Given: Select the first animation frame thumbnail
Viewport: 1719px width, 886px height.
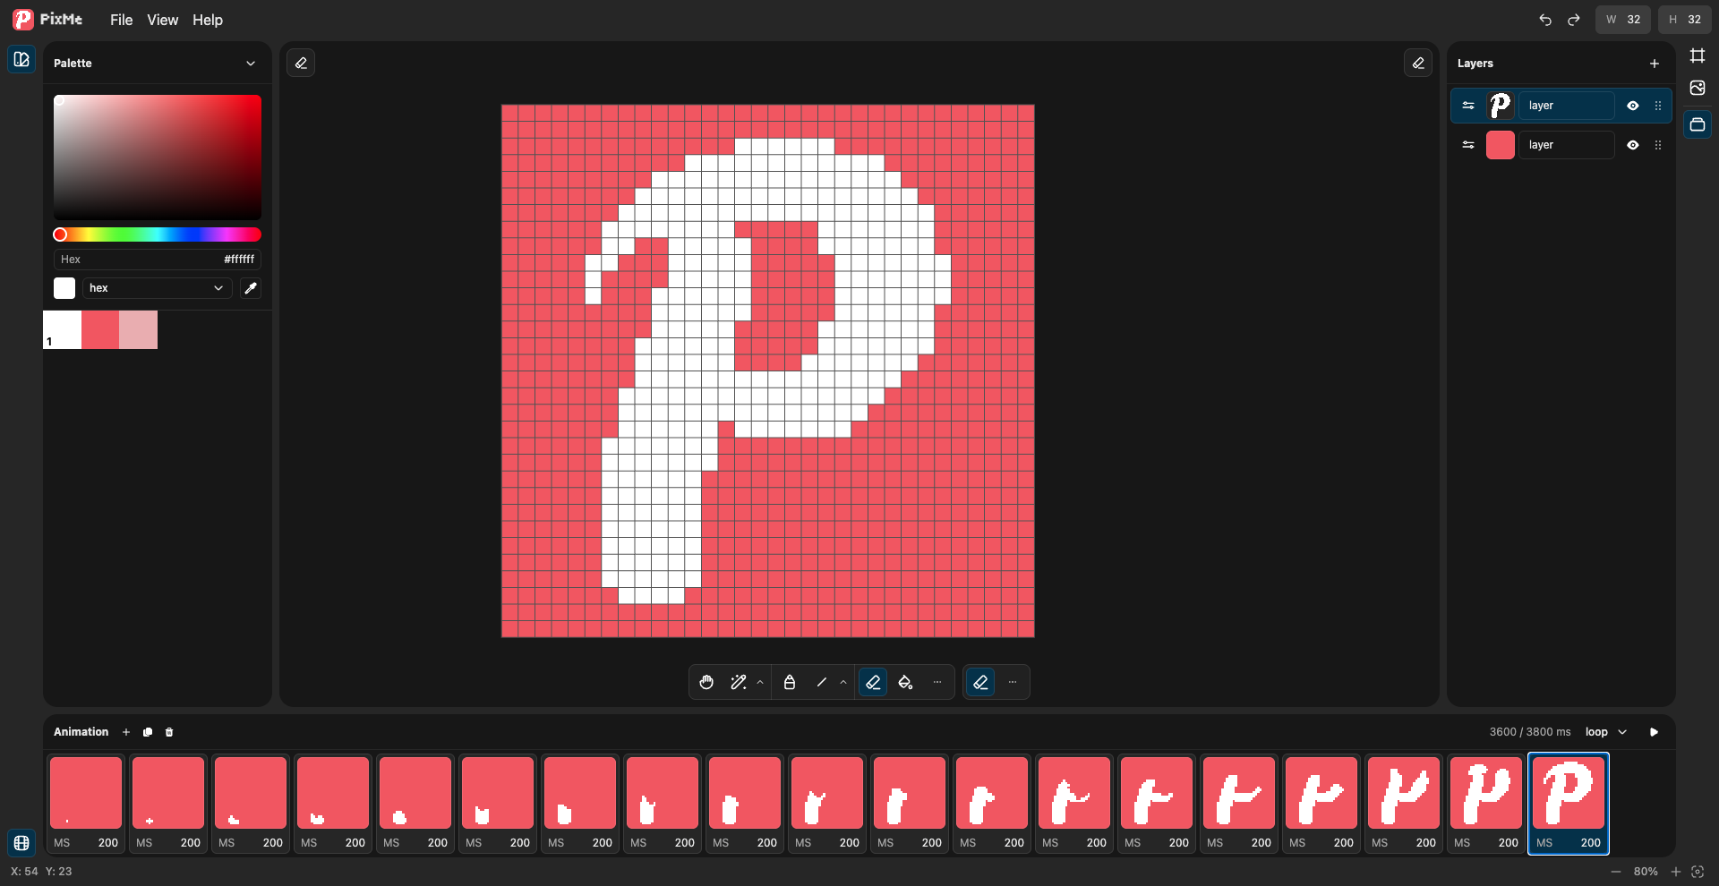Looking at the screenshot, I should (86, 793).
